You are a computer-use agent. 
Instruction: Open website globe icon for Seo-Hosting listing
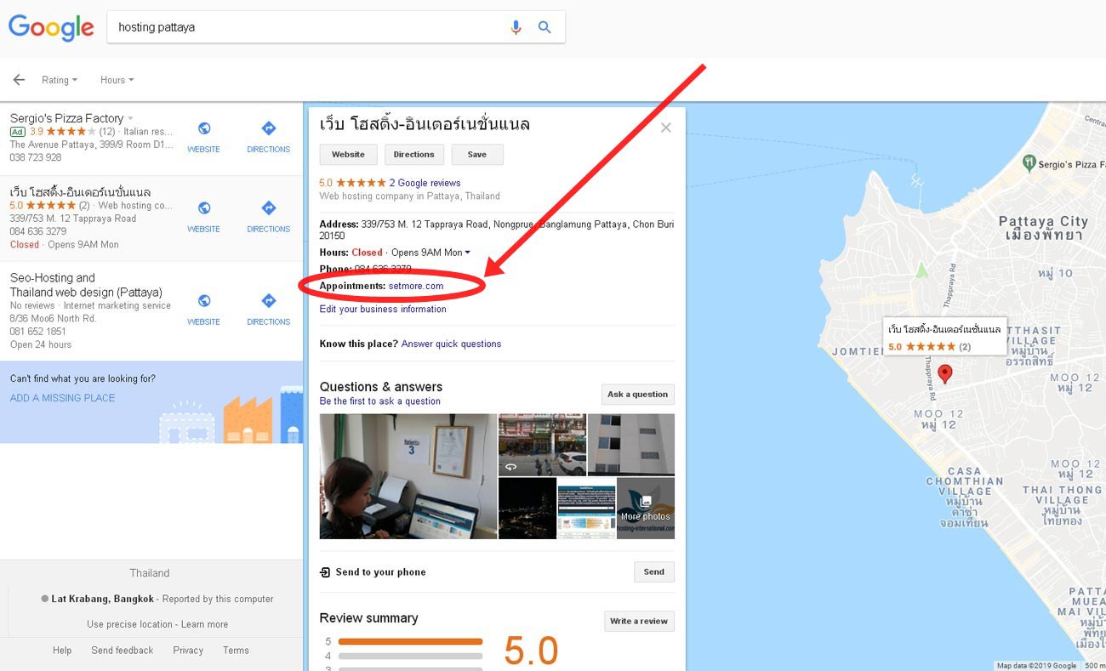click(x=204, y=300)
